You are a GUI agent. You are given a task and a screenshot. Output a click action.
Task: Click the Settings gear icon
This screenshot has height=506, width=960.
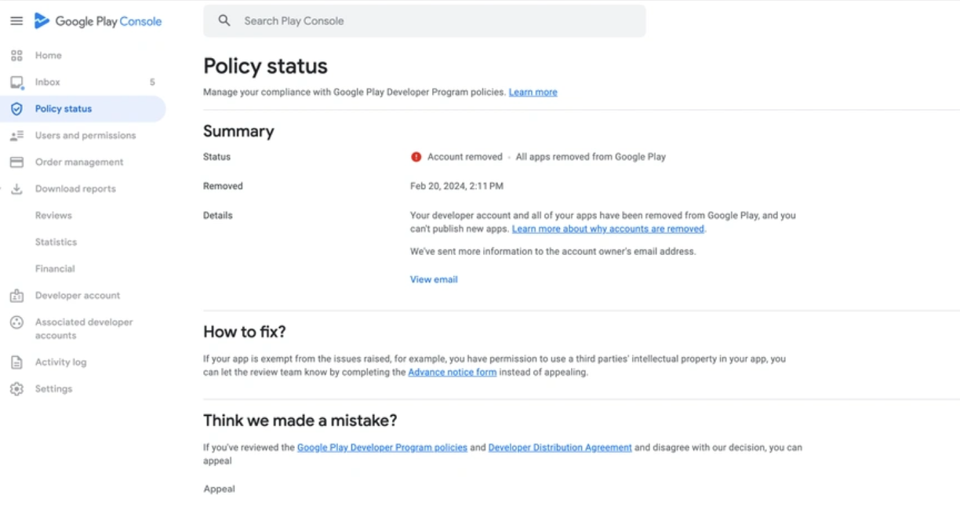(16, 389)
